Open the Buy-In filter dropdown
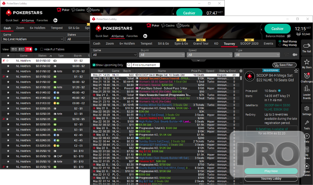This screenshot has width=313, height=185. click(162, 55)
